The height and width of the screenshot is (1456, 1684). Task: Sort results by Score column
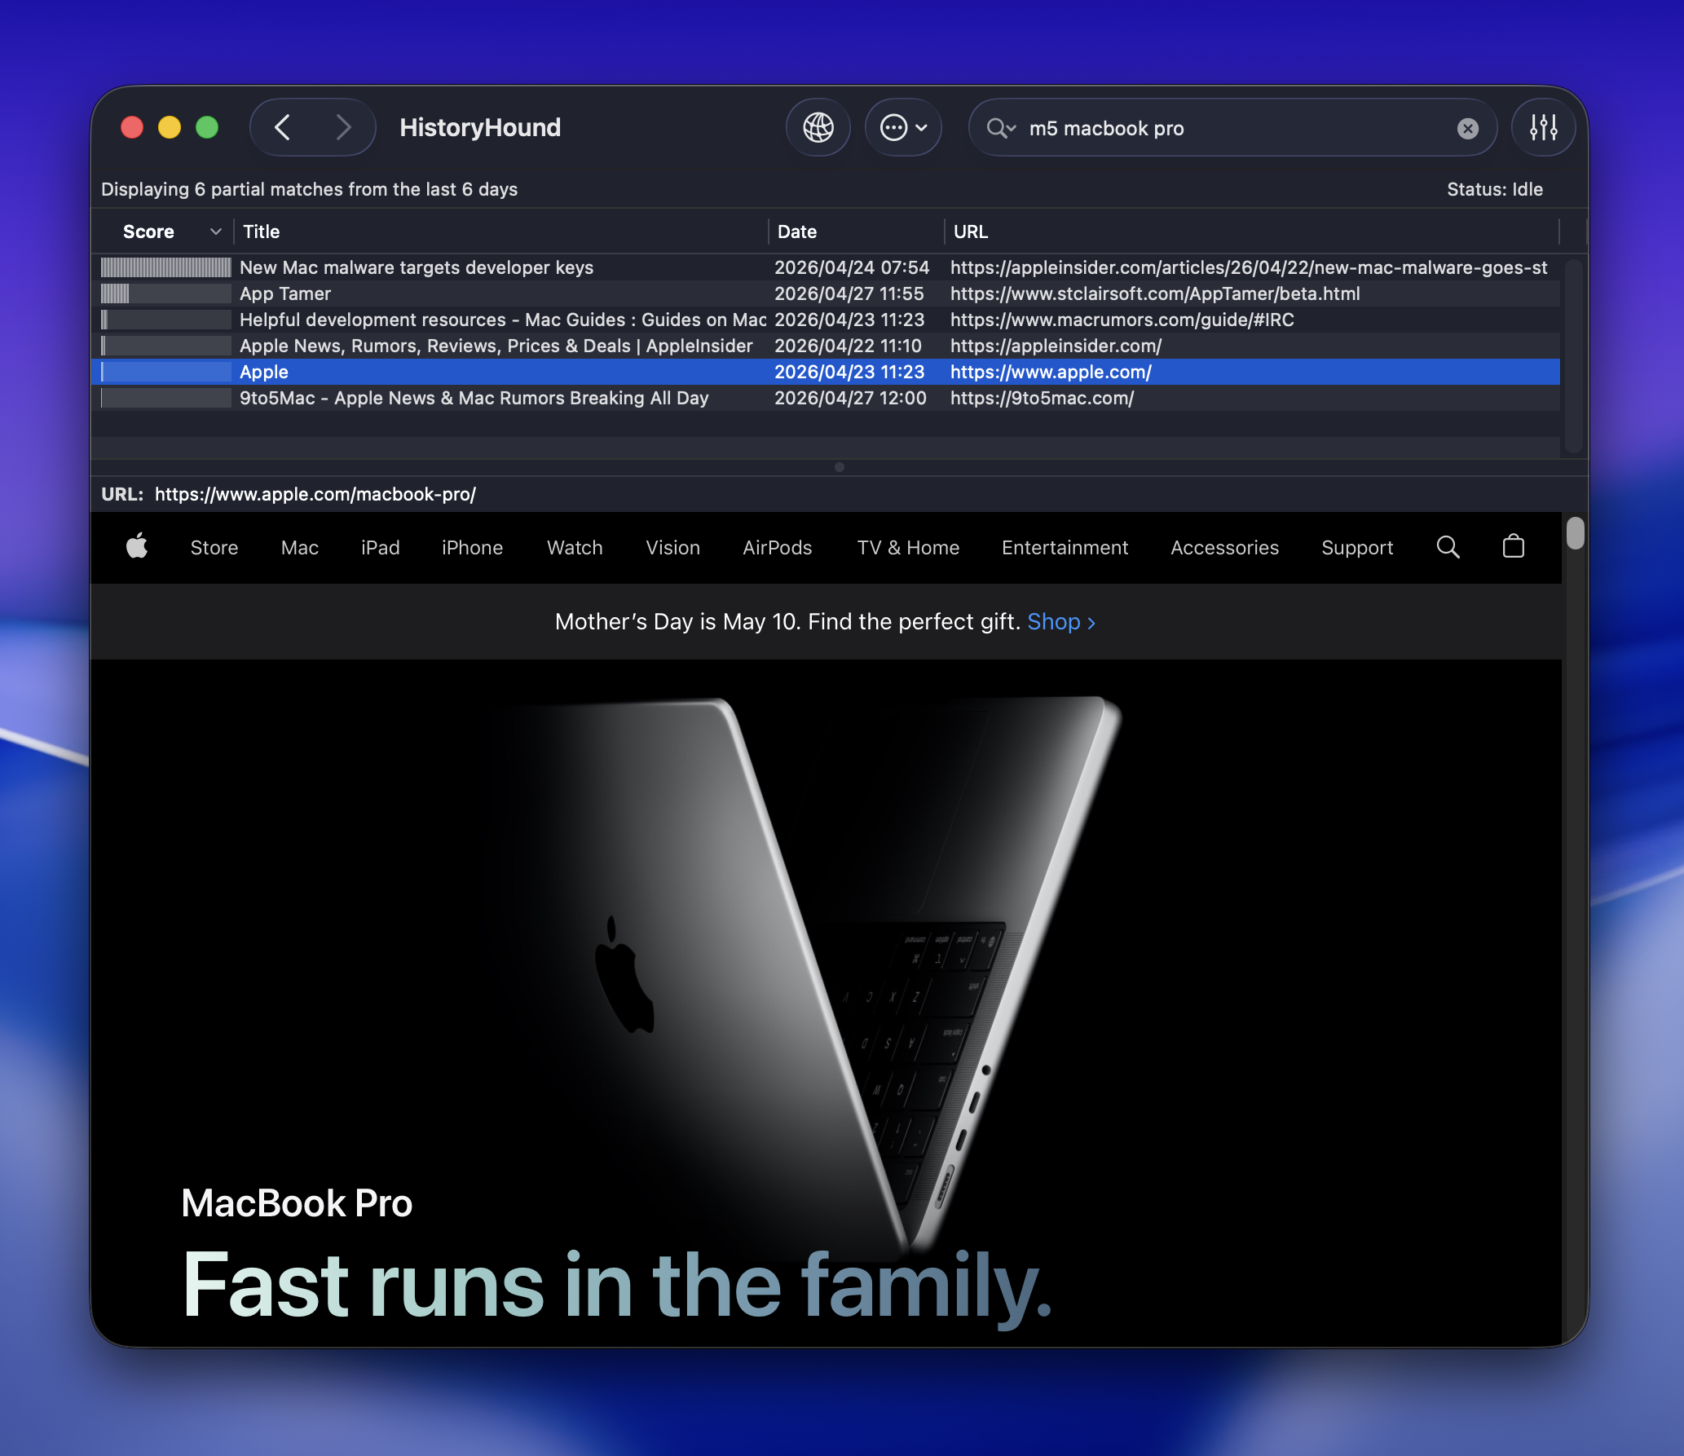[x=163, y=232]
